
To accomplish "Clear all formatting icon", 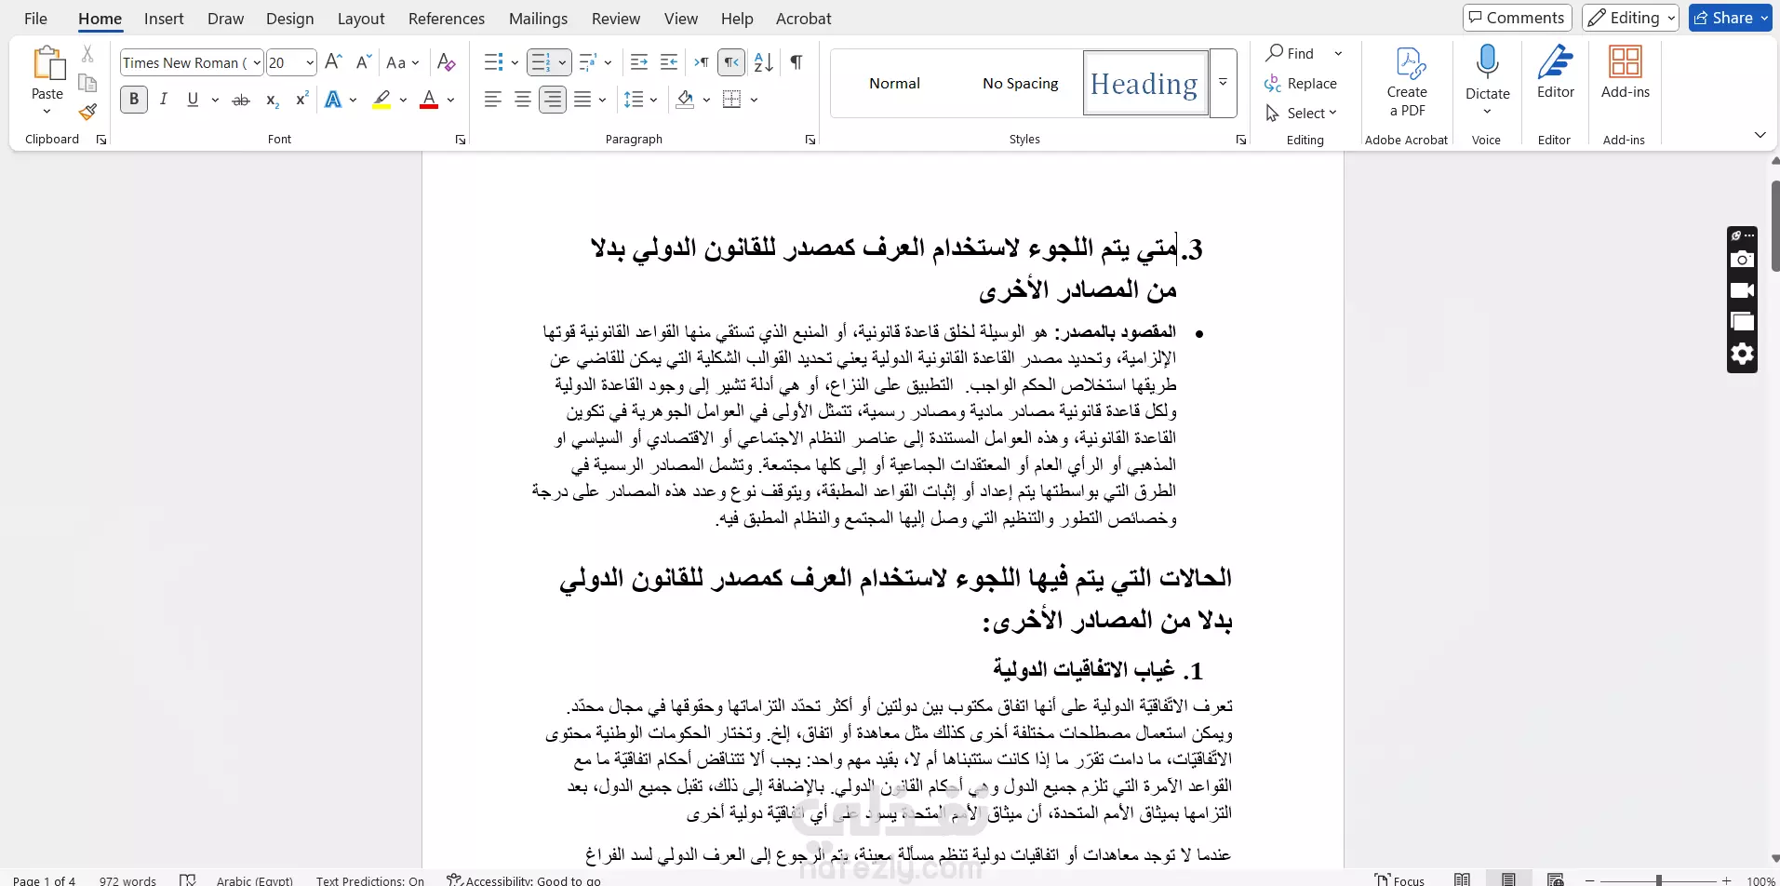I will click(447, 62).
